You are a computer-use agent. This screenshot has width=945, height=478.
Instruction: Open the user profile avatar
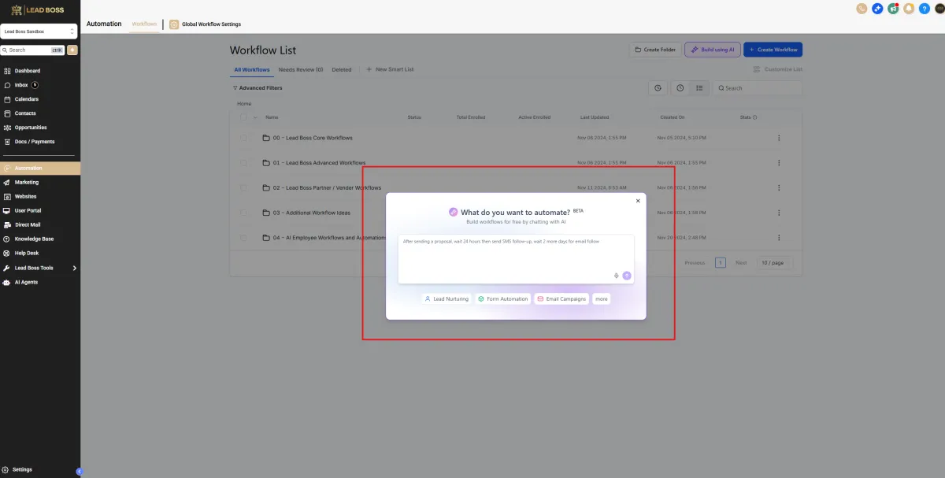click(x=939, y=9)
